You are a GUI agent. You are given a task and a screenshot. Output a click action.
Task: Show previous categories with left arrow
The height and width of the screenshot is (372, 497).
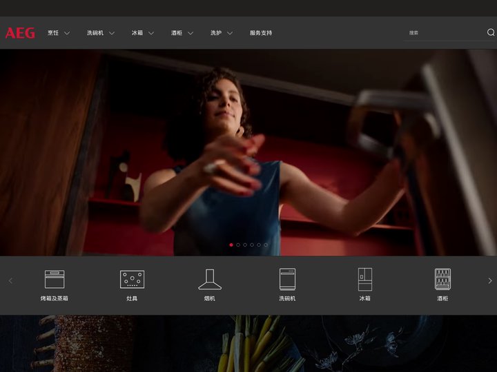click(10, 280)
